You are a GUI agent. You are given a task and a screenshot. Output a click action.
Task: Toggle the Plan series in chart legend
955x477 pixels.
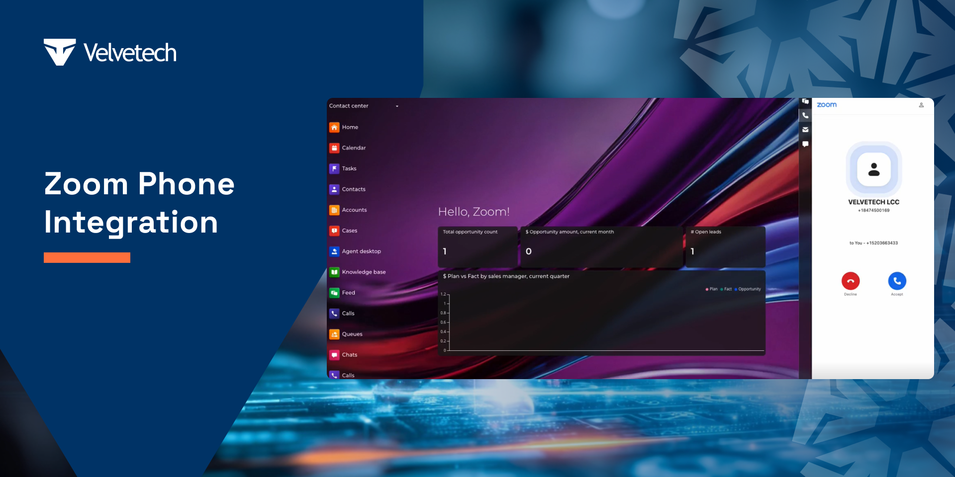tap(712, 289)
